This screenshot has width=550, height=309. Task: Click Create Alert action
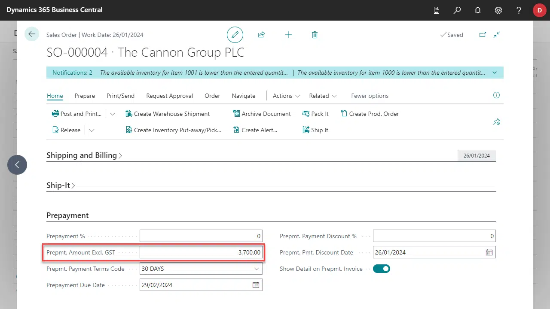(x=255, y=130)
